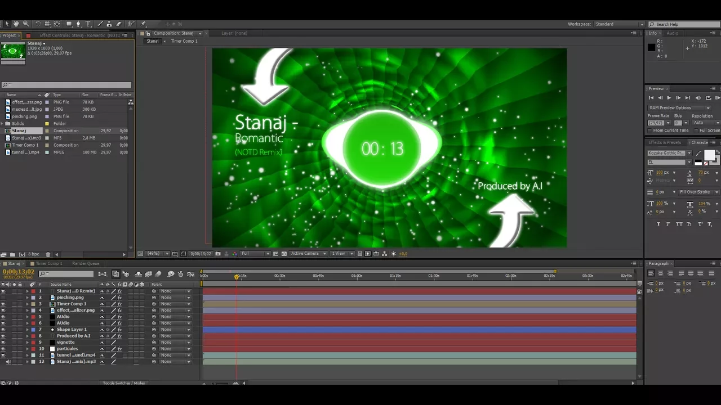Open viewer resolution Full dropdown
Image resolution: width=721 pixels, height=405 pixels.
click(x=256, y=254)
